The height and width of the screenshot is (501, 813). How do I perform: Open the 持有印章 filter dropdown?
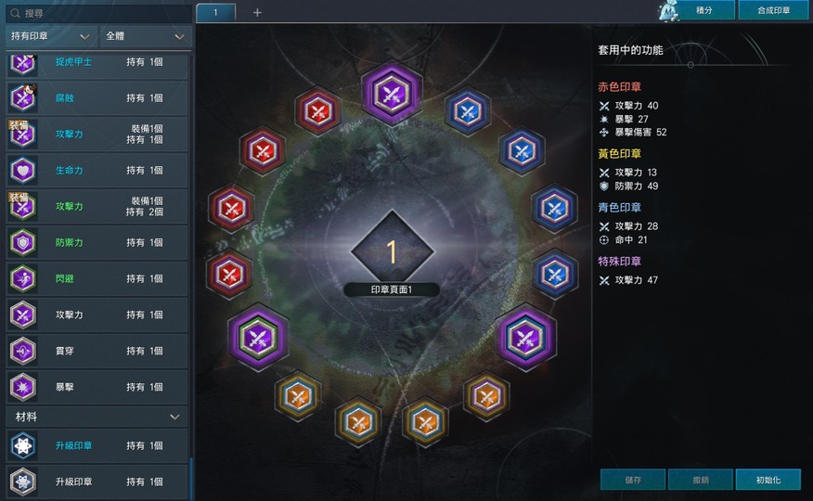coord(51,36)
